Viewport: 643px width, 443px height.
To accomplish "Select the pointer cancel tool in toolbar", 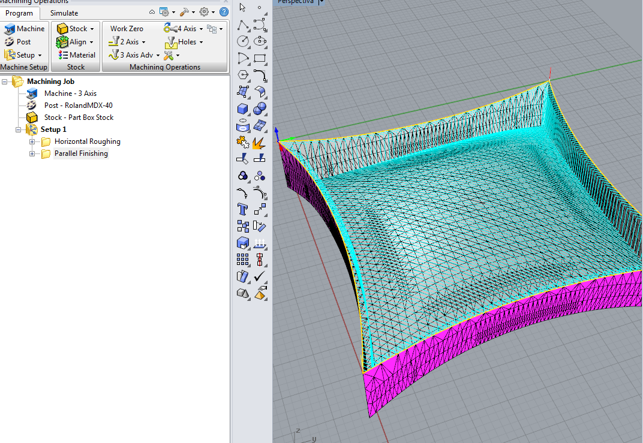I will coord(242,7).
